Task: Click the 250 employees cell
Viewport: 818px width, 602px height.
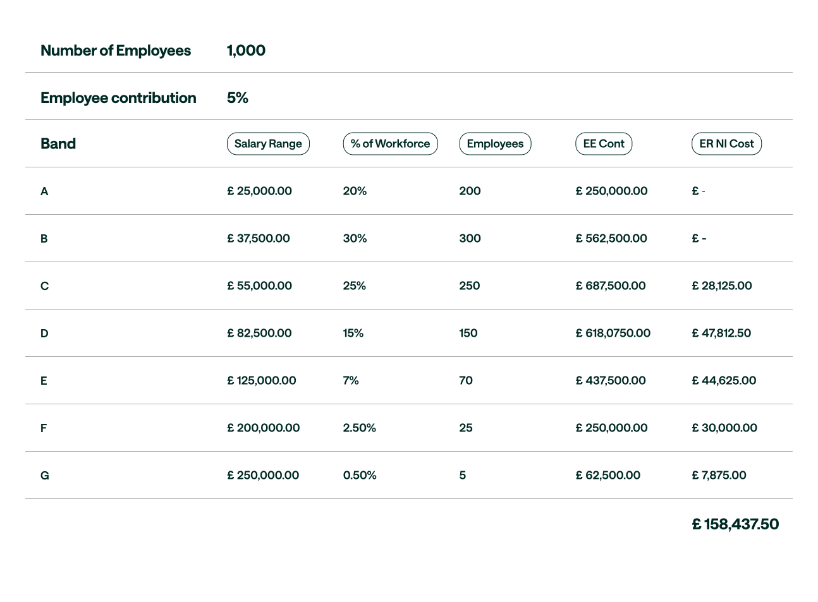Action: [x=470, y=286]
